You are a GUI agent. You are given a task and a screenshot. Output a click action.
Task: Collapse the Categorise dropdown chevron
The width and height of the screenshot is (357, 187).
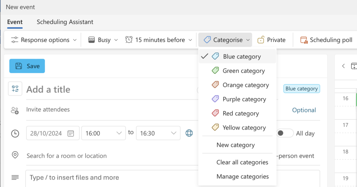pyautogui.click(x=248, y=40)
